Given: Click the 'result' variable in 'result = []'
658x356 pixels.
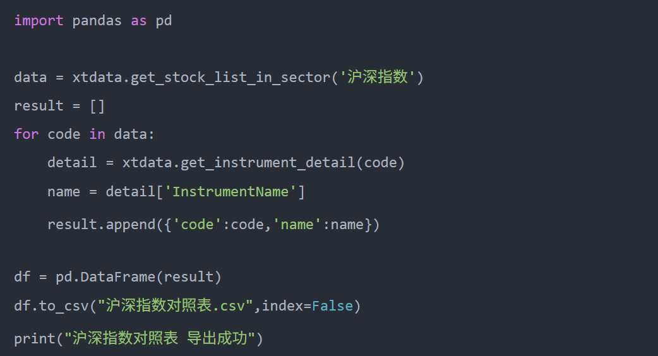Looking at the screenshot, I should coord(39,106).
